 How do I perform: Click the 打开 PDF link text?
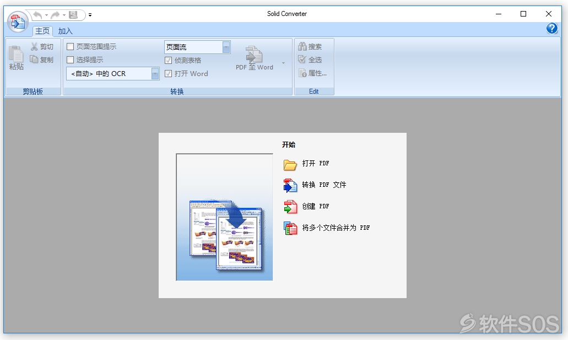[316, 164]
